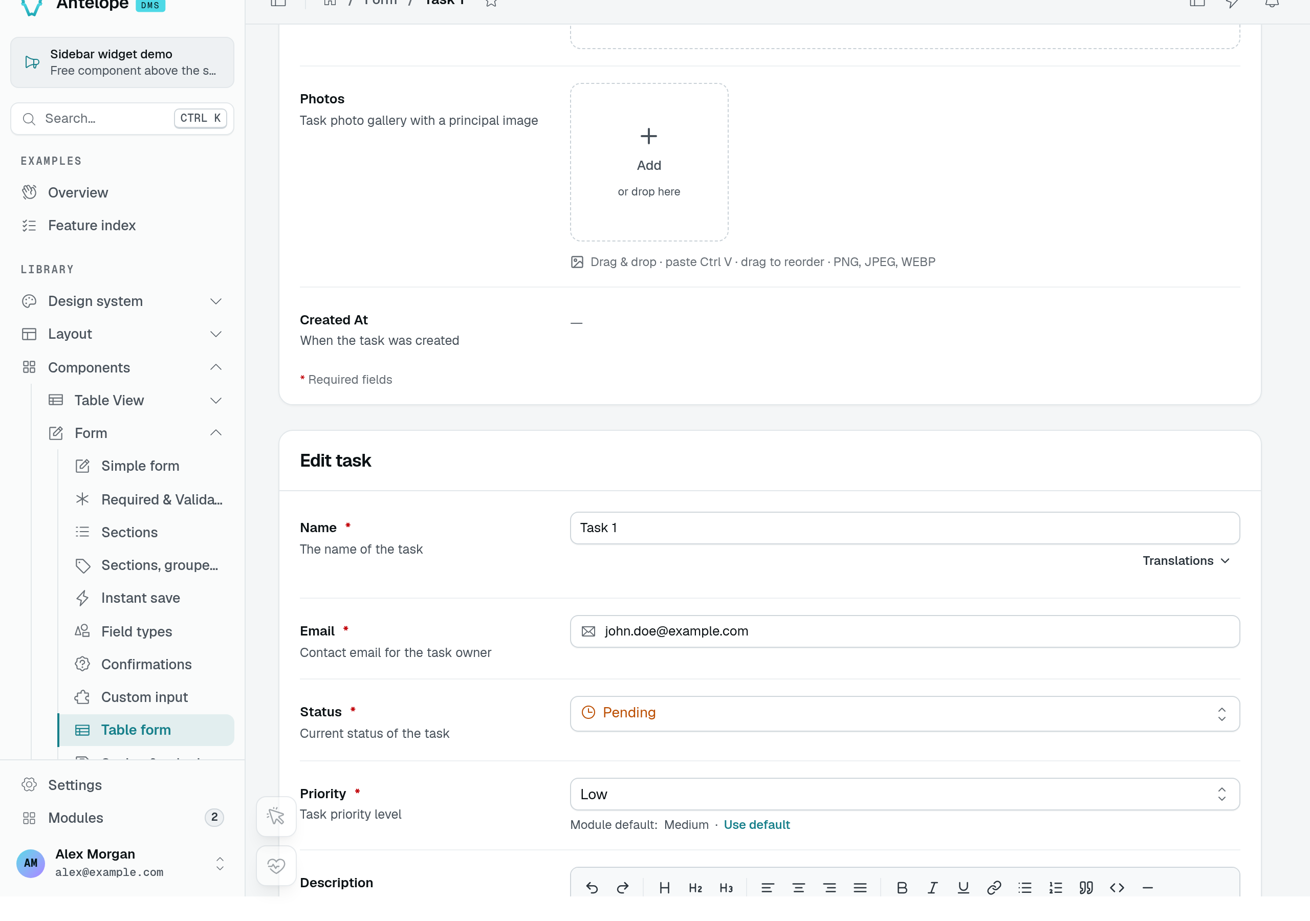Click the redo icon in Description toolbar
This screenshot has width=1310, height=921.
pyautogui.click(x=622, y=887)
